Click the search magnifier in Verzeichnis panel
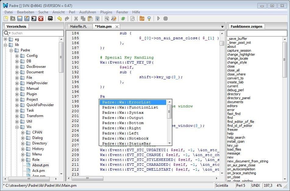Image resolution: width=290 pixels, height=191 pixels. point(6,33)
